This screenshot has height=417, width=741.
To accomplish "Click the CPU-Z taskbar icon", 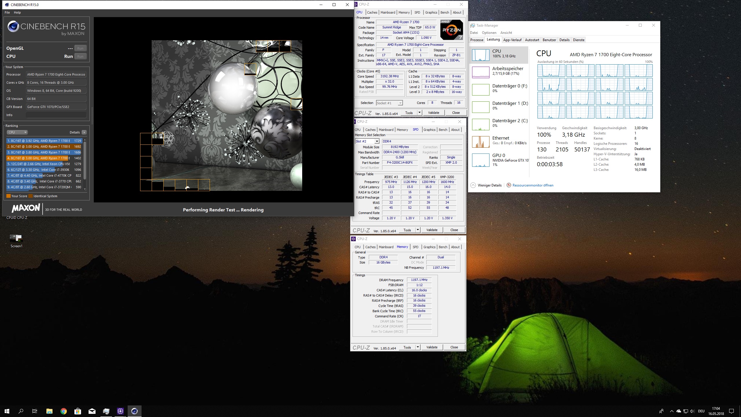I will 120,411.
